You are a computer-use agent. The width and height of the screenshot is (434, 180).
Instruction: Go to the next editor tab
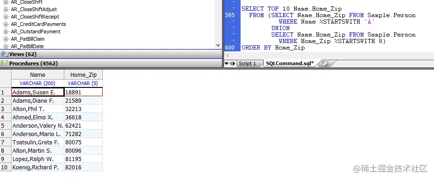[234, 64]
